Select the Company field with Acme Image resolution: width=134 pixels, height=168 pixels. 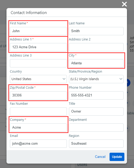click(38, 128)
